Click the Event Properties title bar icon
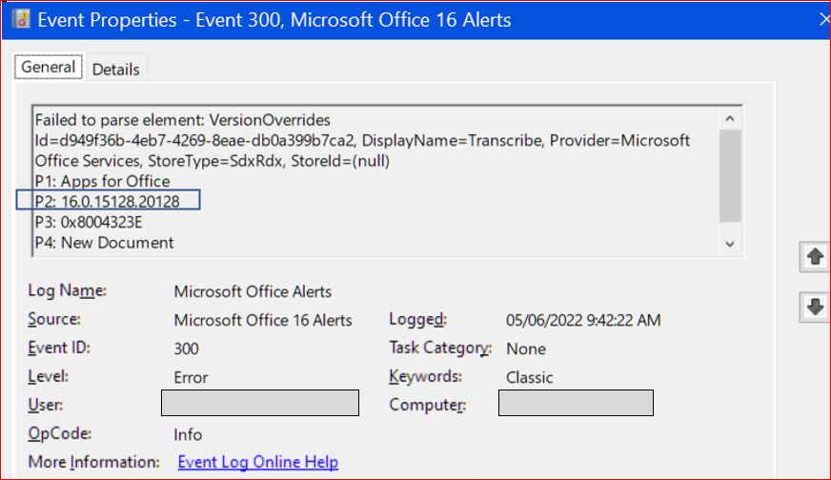This screenshot has height=480, width=831. [21, 20]
